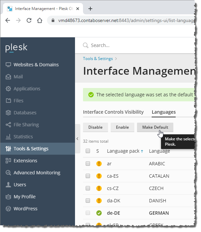Tick the checkbox for the ar language pack
Viewport: 201px width, 232px height.
[88, 164]
